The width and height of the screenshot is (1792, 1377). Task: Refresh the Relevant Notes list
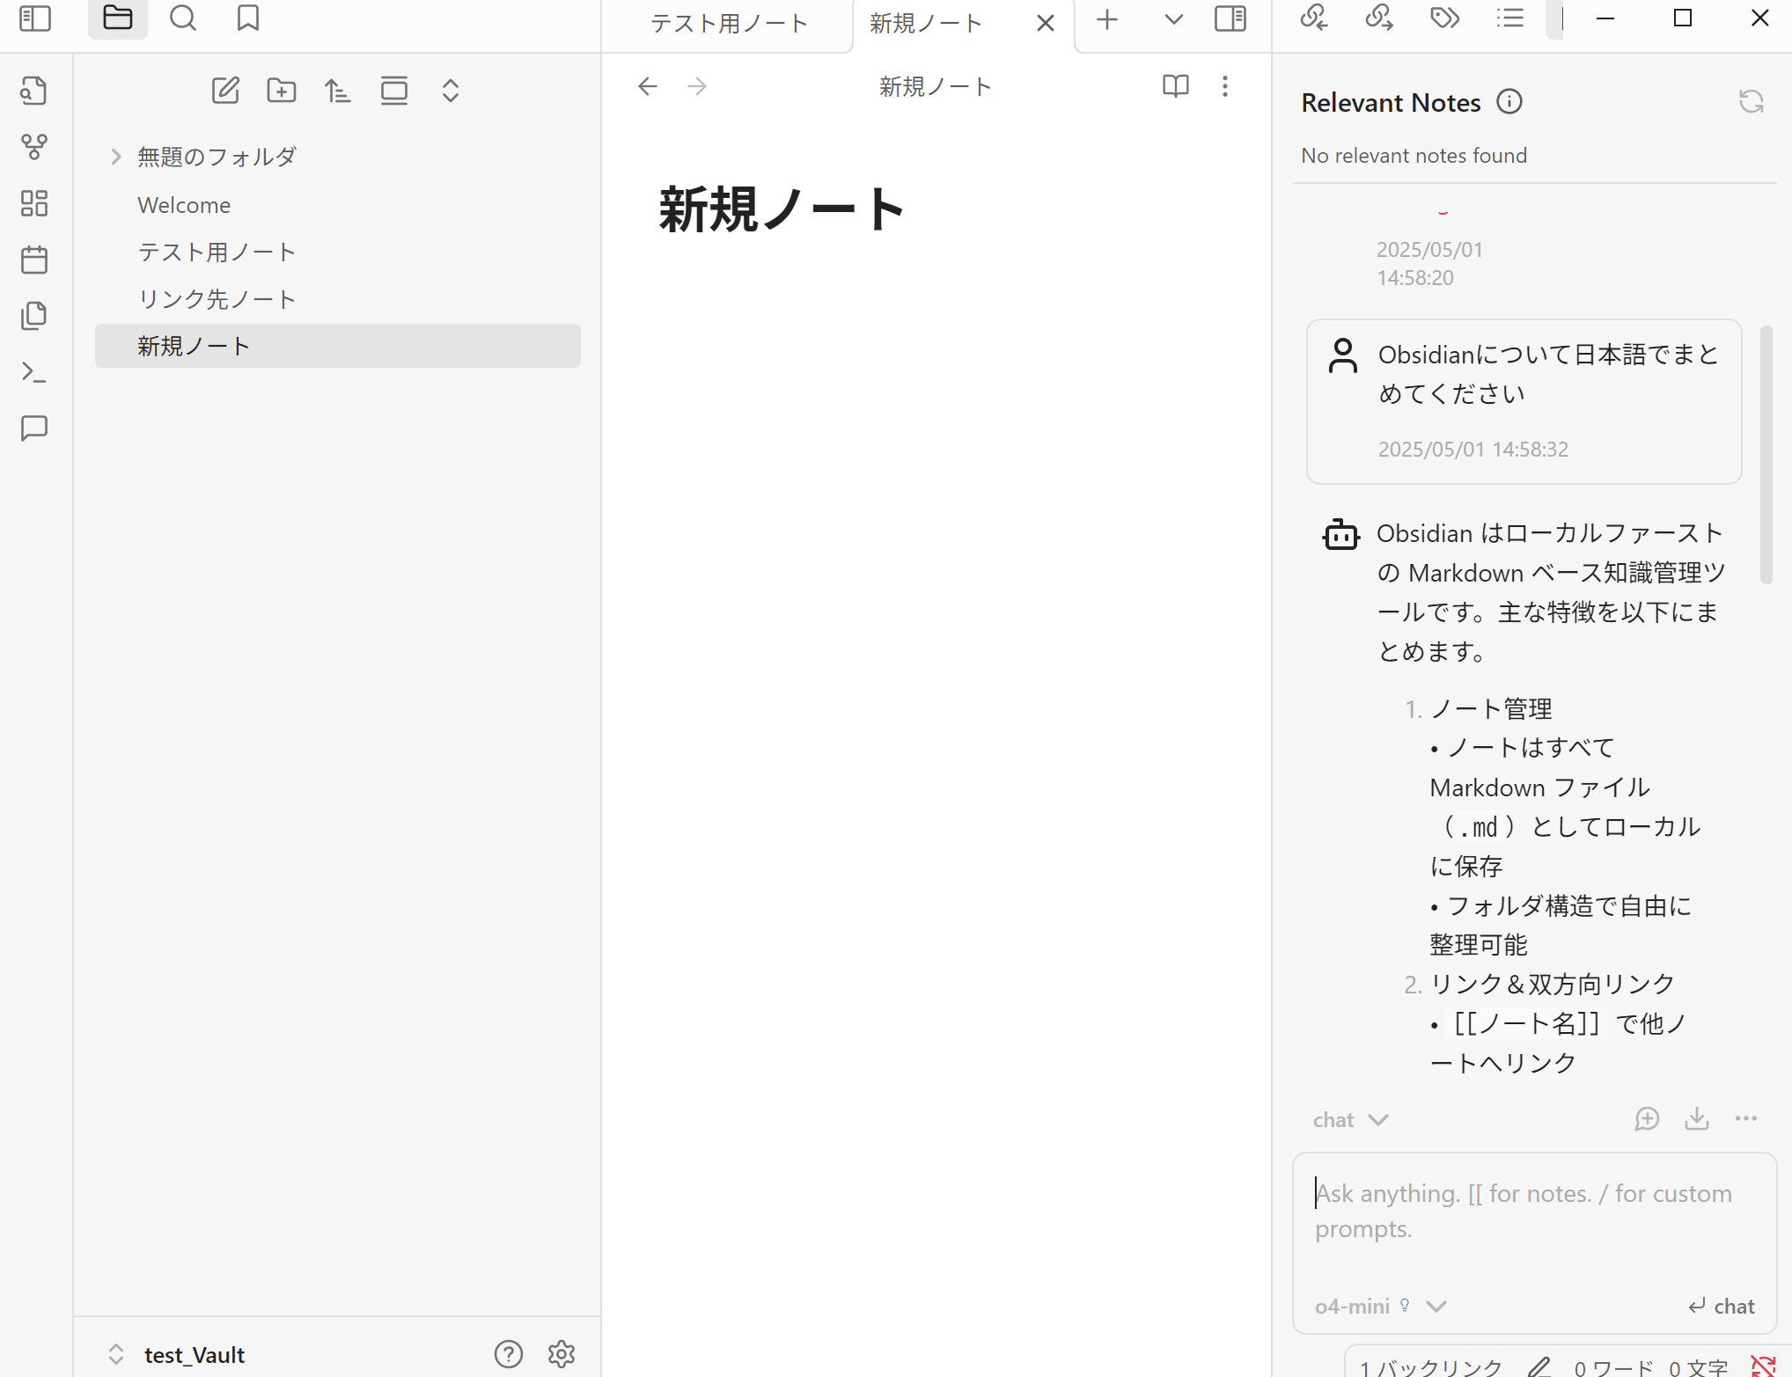pos(1752,102)
